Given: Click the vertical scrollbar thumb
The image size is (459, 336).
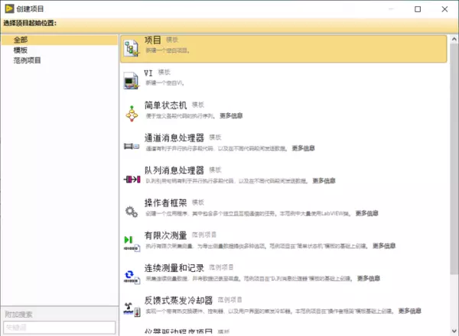Looking at the screenshot, I should click(454, 159).
